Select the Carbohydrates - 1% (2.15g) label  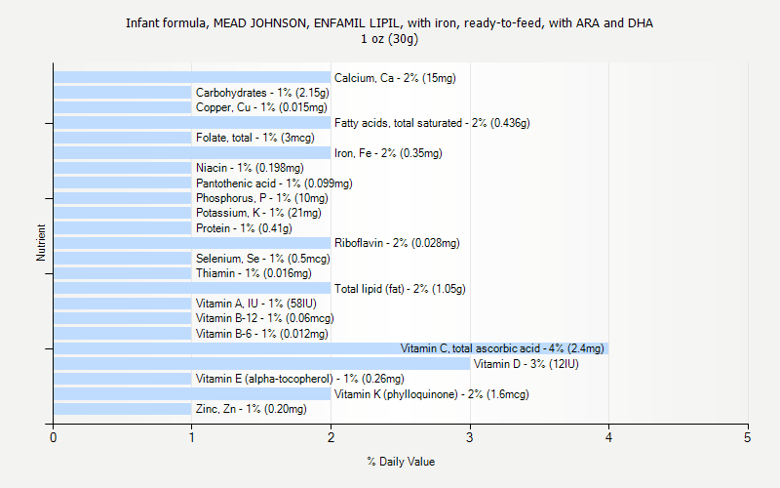262,93
